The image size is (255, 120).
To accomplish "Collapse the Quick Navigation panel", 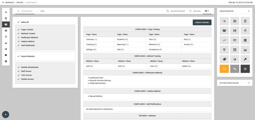I will tap(249, 11).
